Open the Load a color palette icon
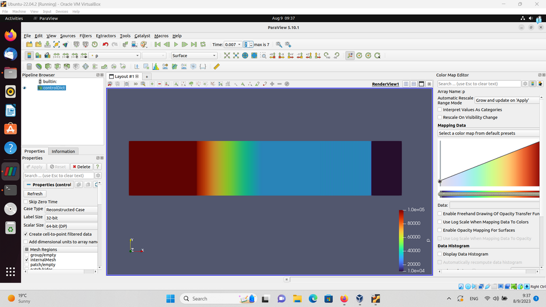Image resolution: width=546 pixels, height=307 pixels. point(143,44)
